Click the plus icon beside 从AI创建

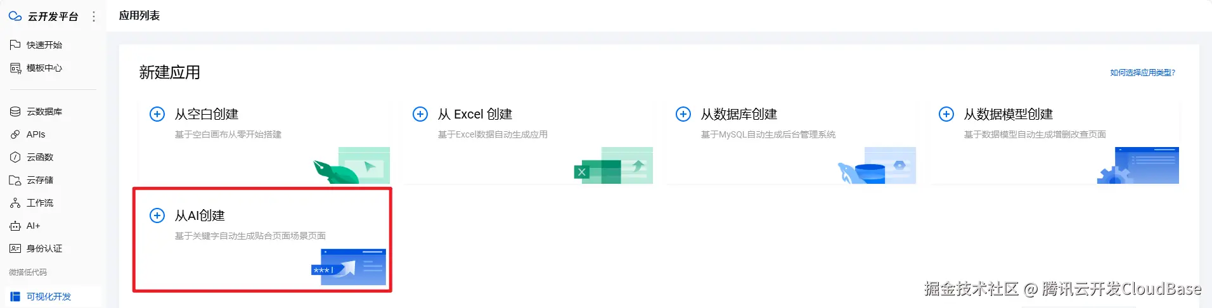157,215
